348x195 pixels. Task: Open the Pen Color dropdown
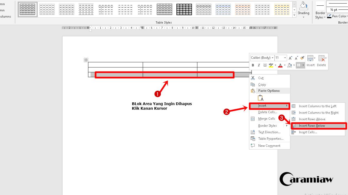tap(337, 16)
